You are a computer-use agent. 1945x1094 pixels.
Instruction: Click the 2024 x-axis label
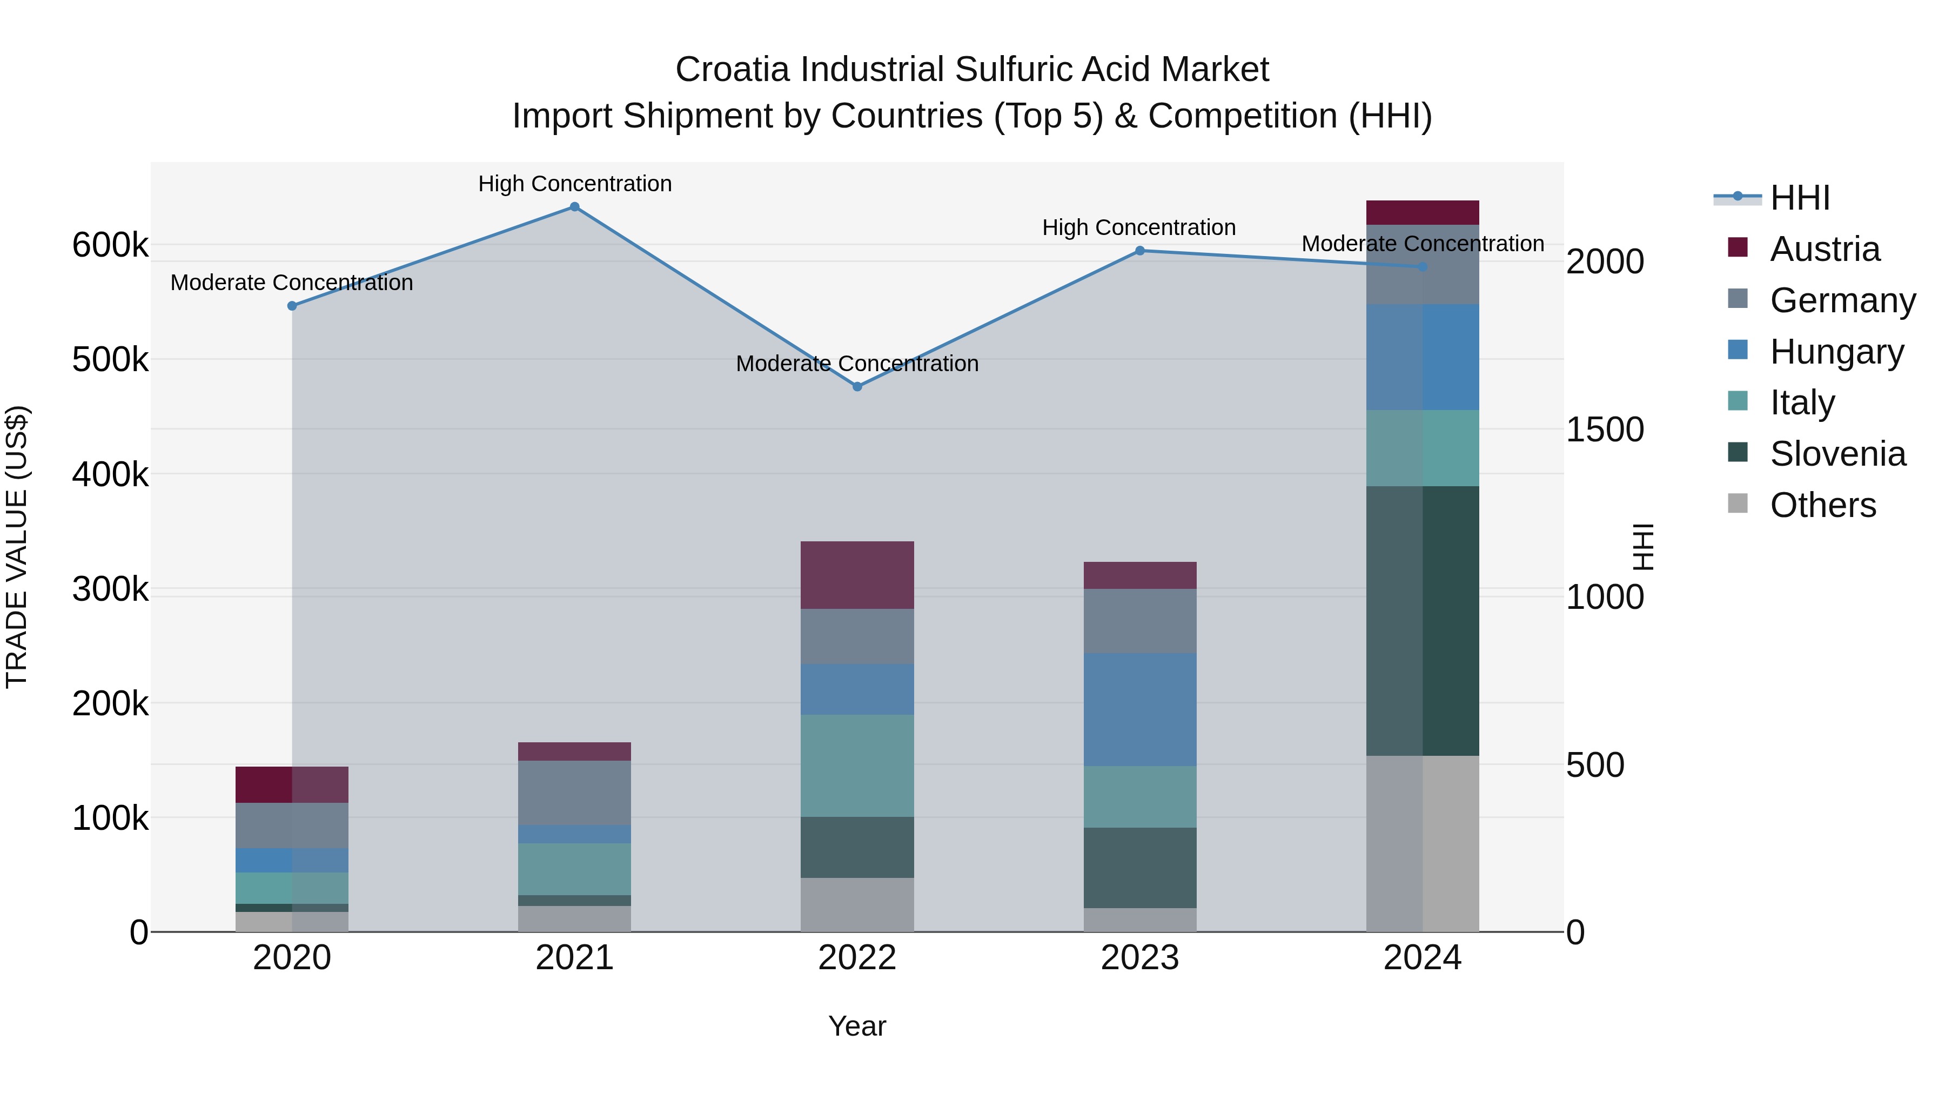pos(1423,958)
